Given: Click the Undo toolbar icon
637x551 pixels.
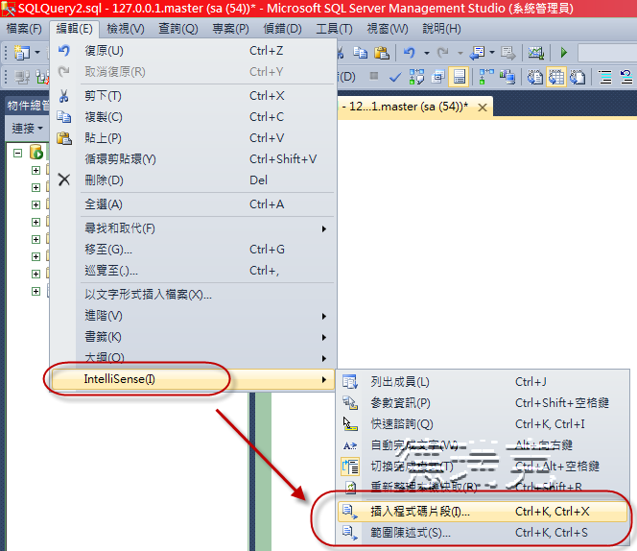Looking at the screenshot, I should [x=410, y=53].
